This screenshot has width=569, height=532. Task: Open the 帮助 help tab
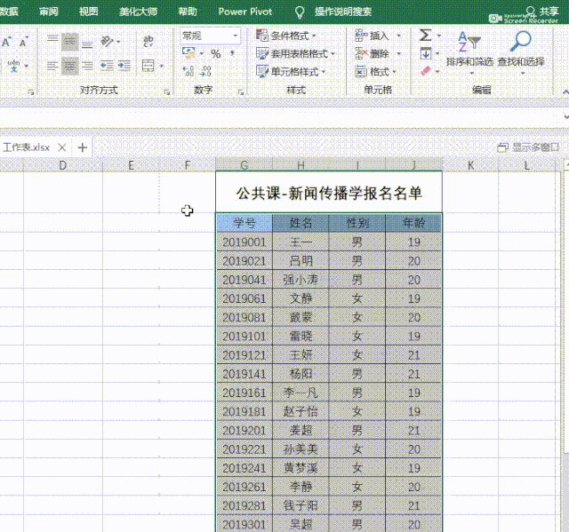tap(188, 12)
